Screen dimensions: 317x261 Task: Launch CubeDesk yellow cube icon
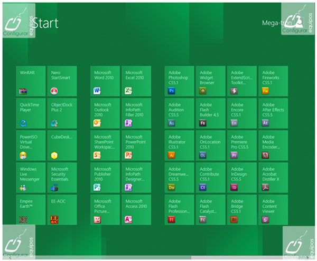click(54, 156)
